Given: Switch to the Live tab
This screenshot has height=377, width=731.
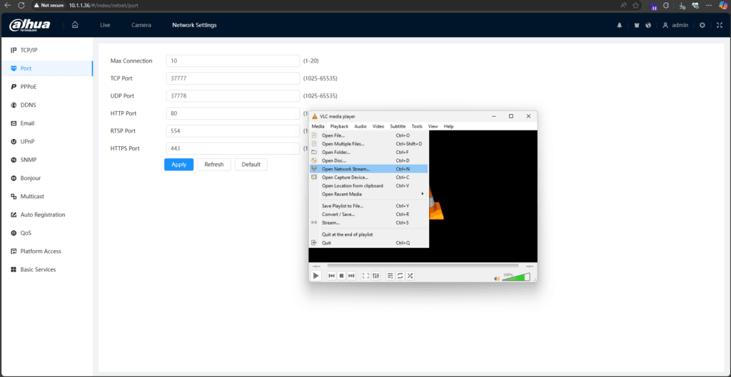Looking at the screenshot, I should click(x=105, y=25).
